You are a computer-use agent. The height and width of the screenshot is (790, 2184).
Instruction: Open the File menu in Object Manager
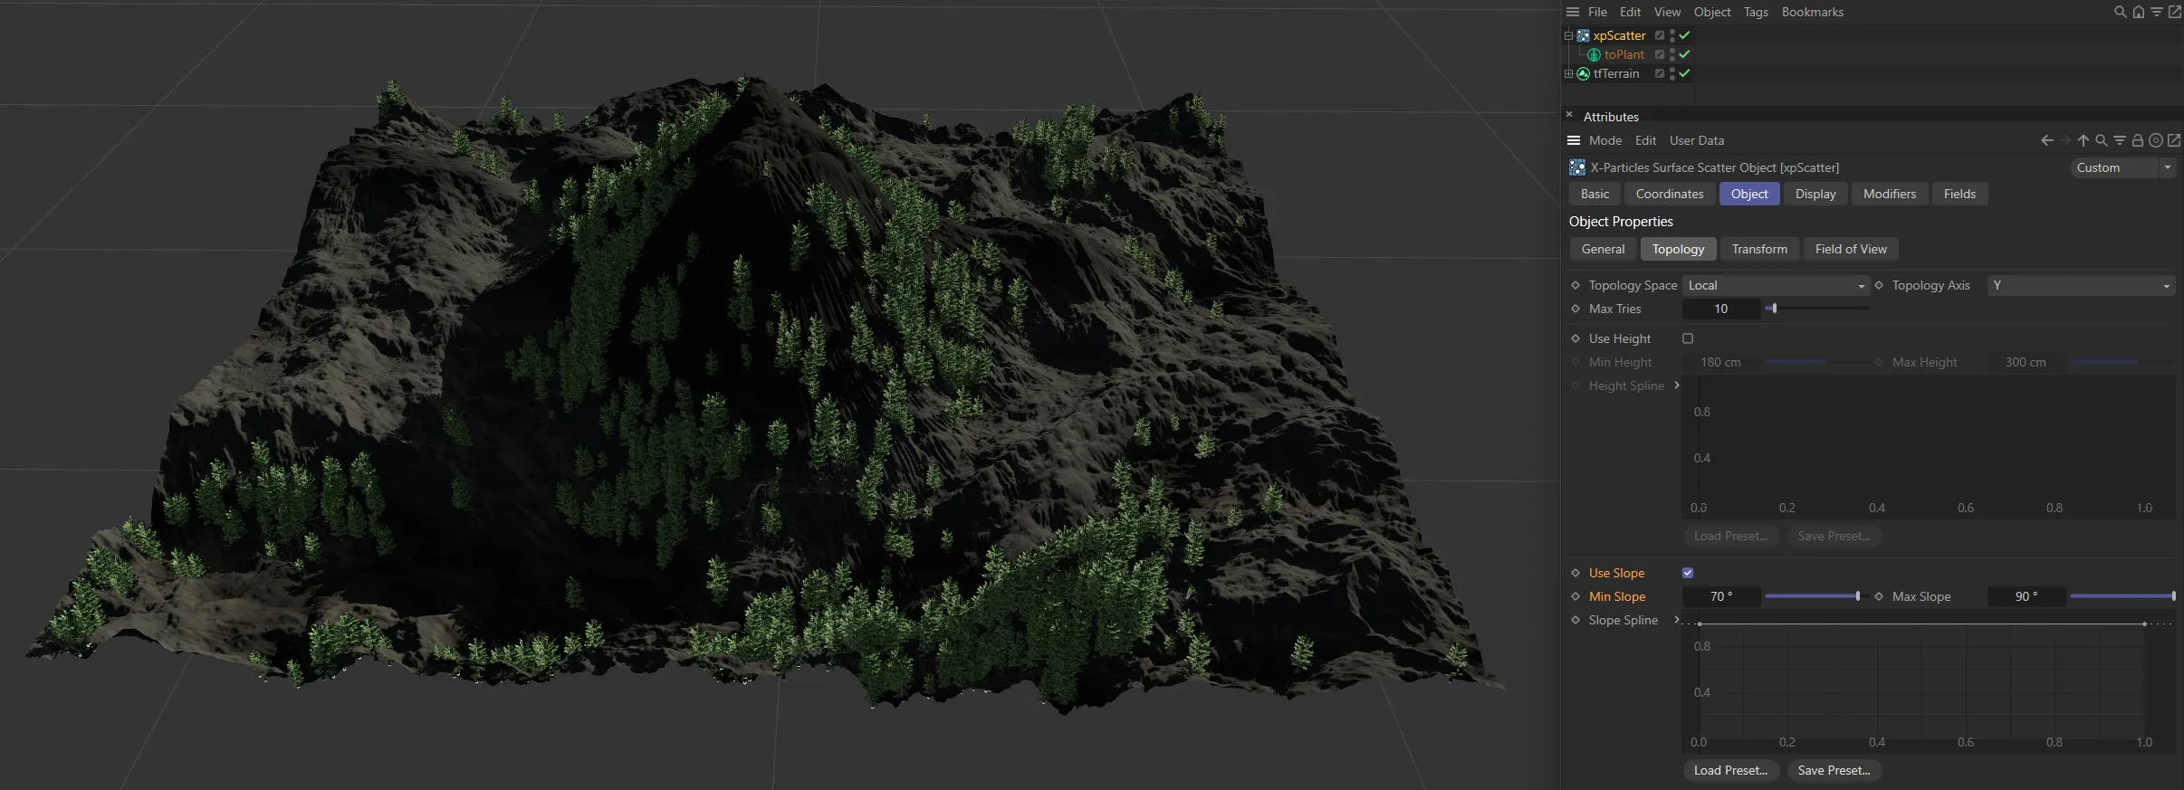point(1597,12)
